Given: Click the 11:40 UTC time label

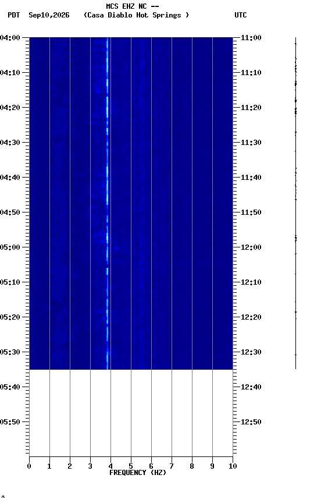Looking at the screenshot, I should pyautogui.click(x=251, y=178).
